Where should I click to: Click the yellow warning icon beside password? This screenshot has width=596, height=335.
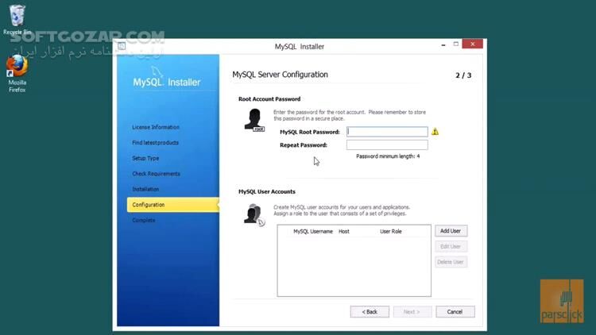coord(435,132)
